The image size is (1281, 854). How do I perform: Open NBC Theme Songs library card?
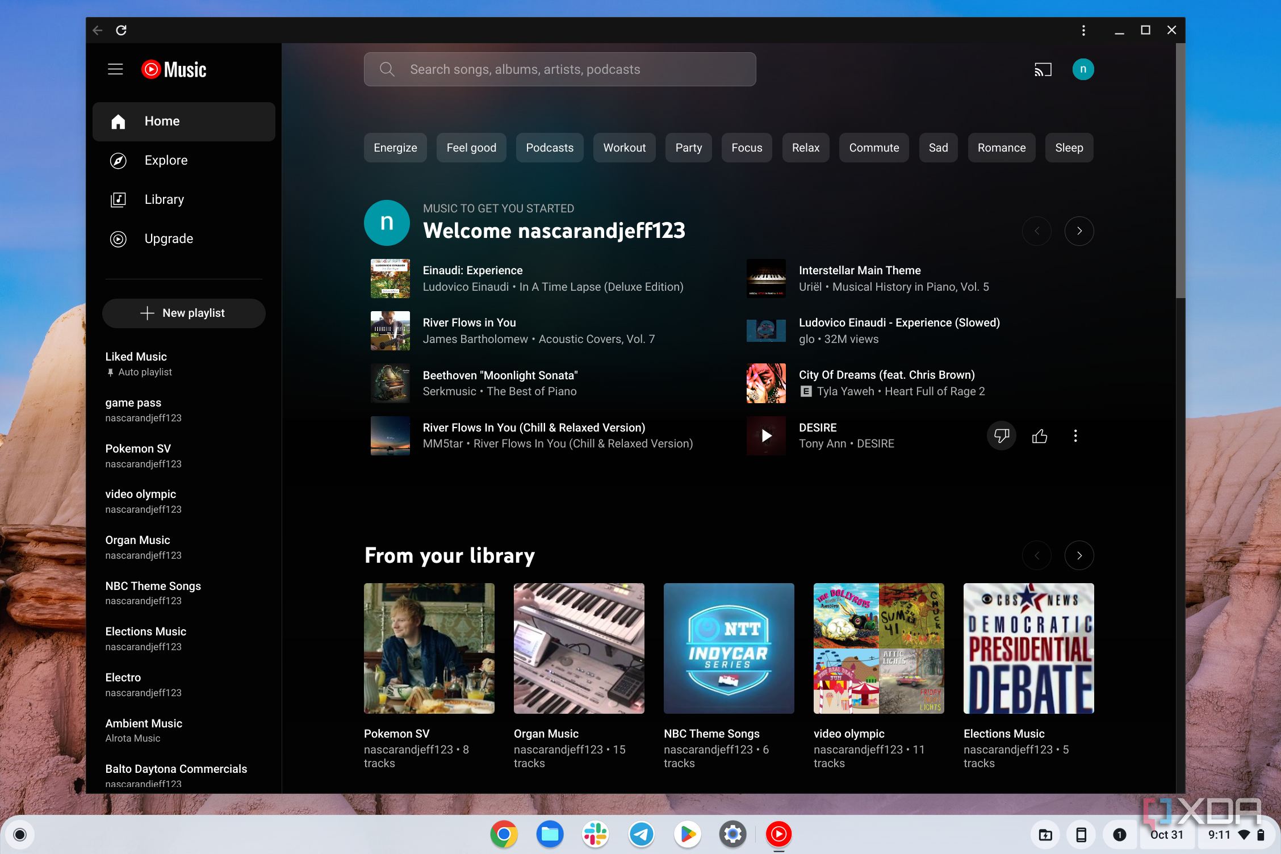pos(729,648)
